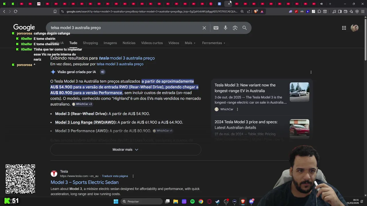Open Brave VPN shield icon
The width and height of the screenshot is (367, 206).
point(357,11)
